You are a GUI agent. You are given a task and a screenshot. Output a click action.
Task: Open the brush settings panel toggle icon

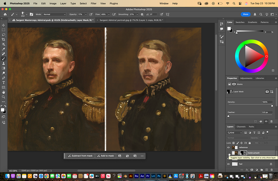coord(32,14)
